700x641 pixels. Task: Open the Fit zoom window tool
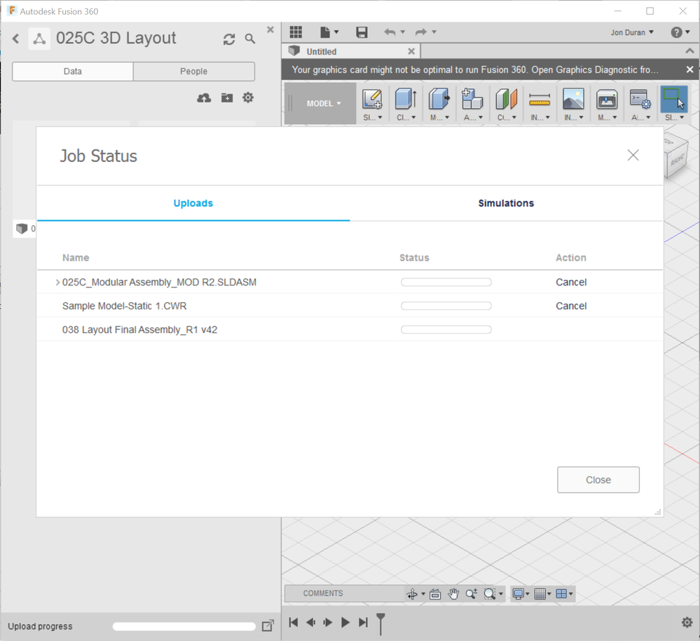tap(490, 593)
